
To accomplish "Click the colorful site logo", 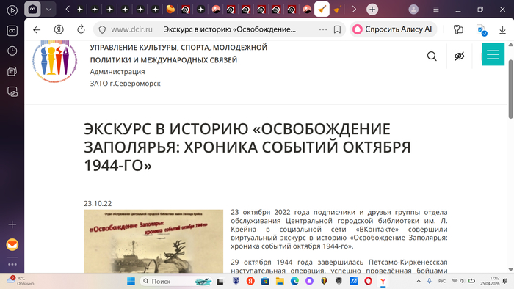I will [x=54, y=62].
